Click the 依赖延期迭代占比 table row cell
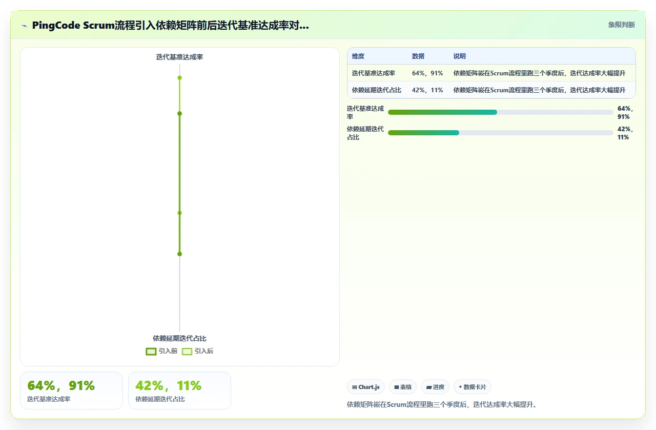 [377, 90]
